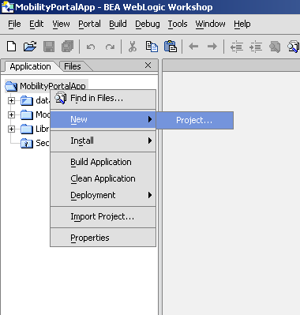
Task: Switch to the Application tab
Action: click(30, 66)
